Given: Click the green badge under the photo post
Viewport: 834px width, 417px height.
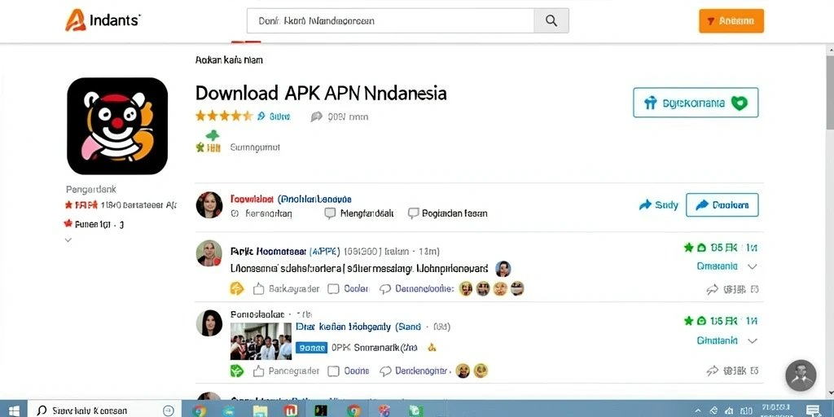Looking at the screenshot, I should pyautogui.click(x=237, y=371).
